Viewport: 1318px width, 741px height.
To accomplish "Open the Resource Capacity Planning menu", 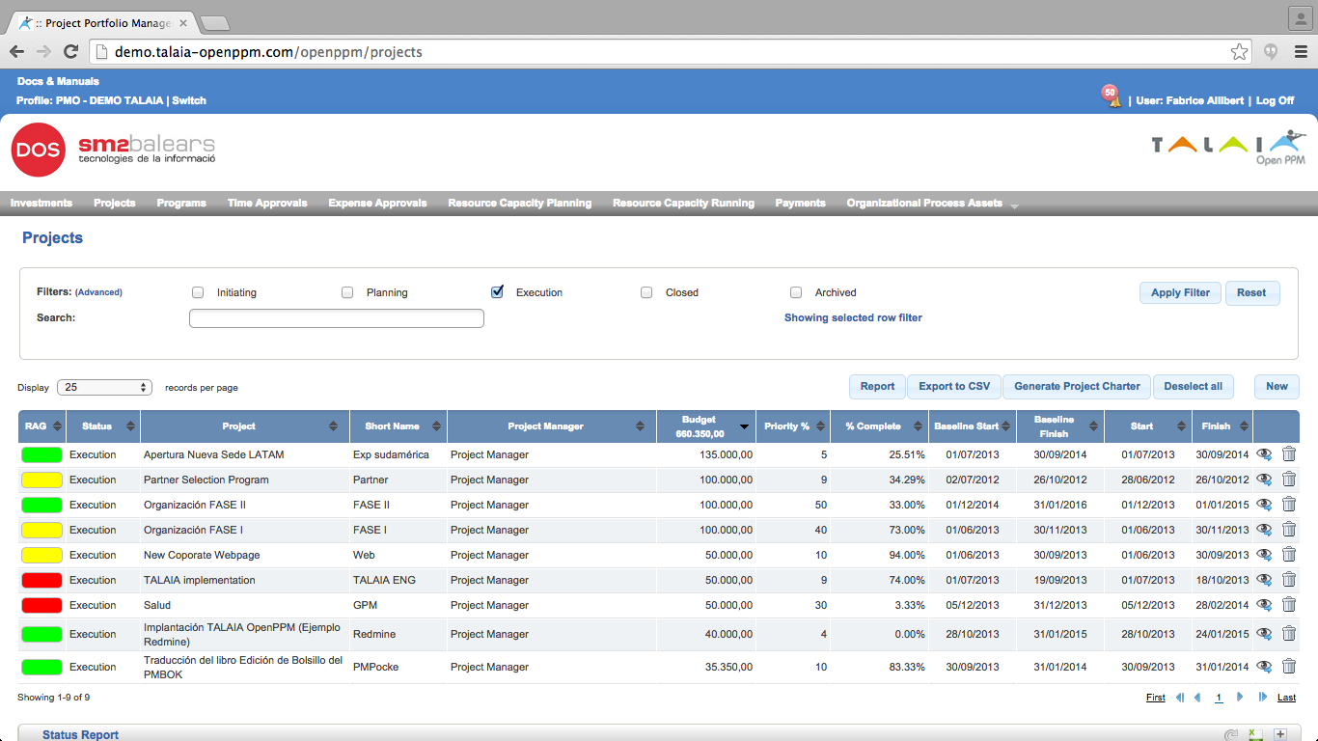I will 519,203.
